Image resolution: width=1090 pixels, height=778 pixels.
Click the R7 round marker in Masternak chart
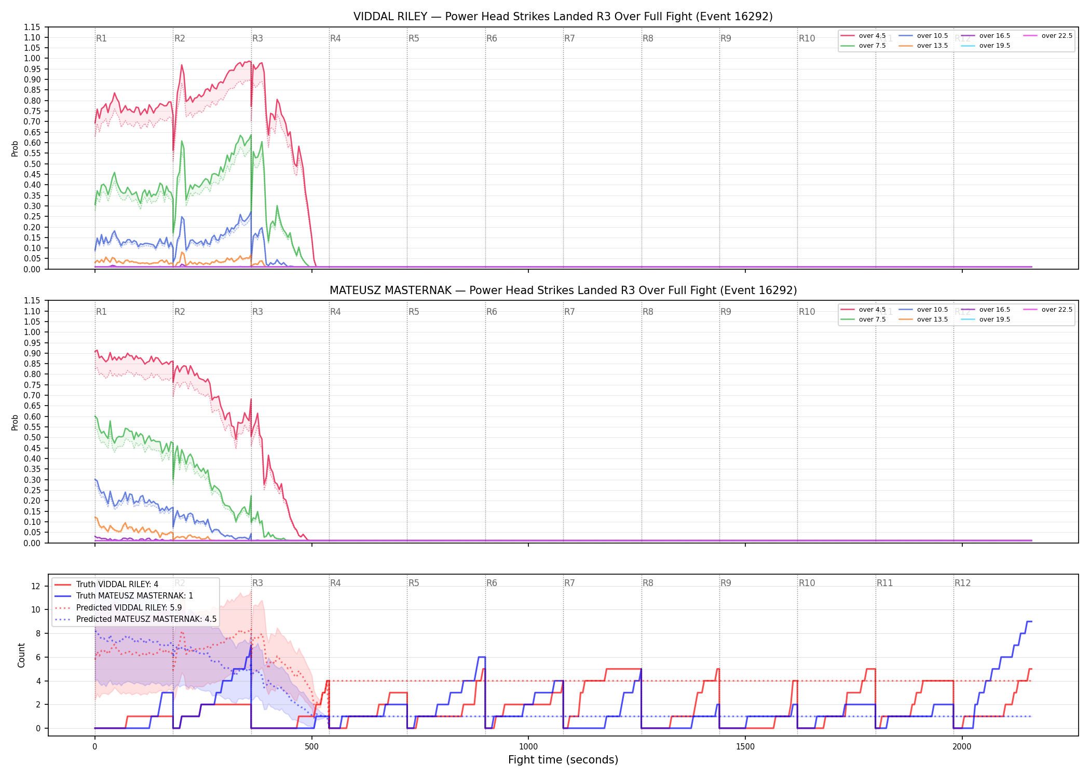(569, 312)
